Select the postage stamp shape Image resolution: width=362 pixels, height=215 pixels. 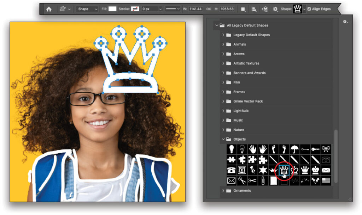click(x=273, y=181)
